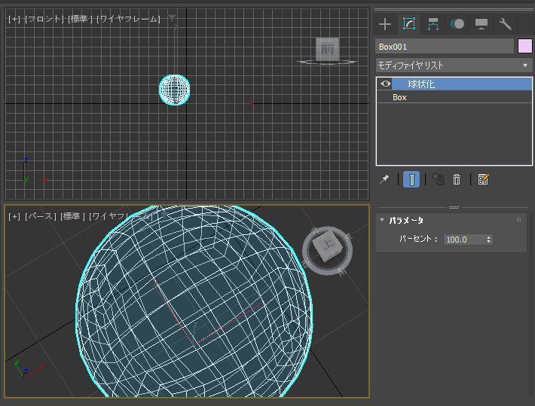Open [ワイヤフレーム] shading menu in front viewport
Viewport: 535px width, 406px height.
pos(128,19)
